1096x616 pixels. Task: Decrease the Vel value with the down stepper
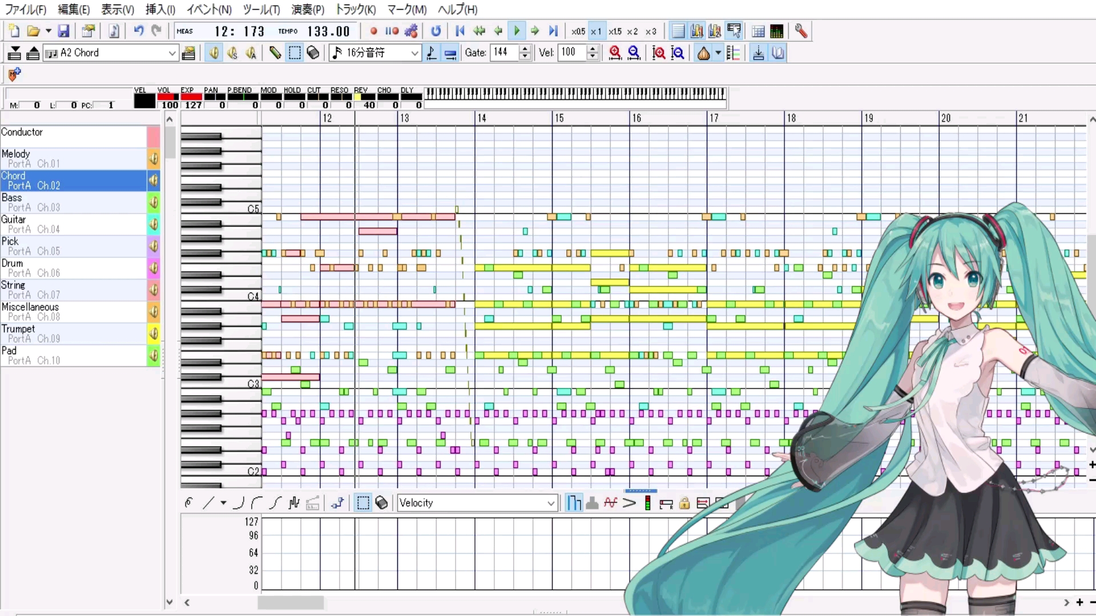pos(593,56)
